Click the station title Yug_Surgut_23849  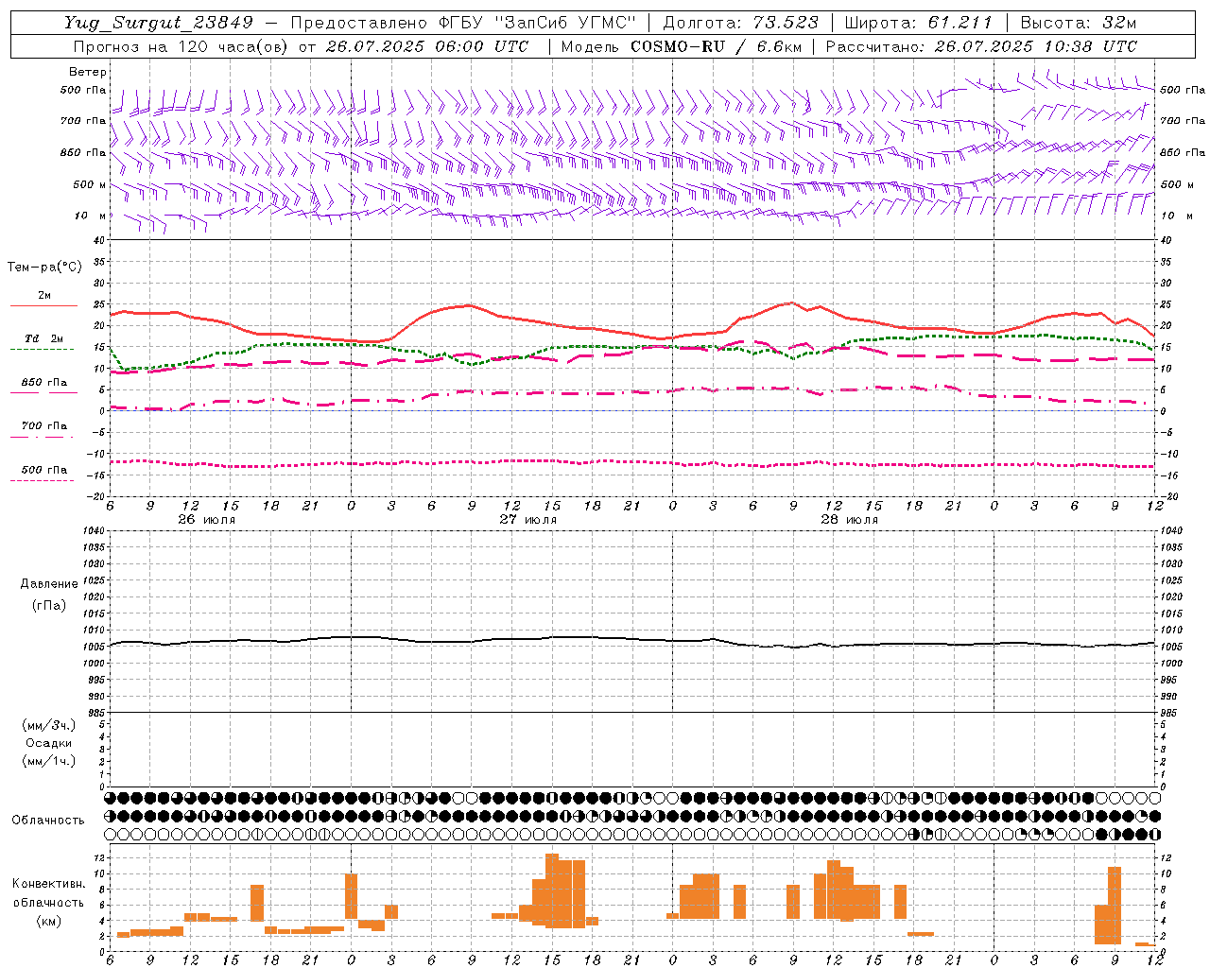pyautogui.click(x=160, y=23)
